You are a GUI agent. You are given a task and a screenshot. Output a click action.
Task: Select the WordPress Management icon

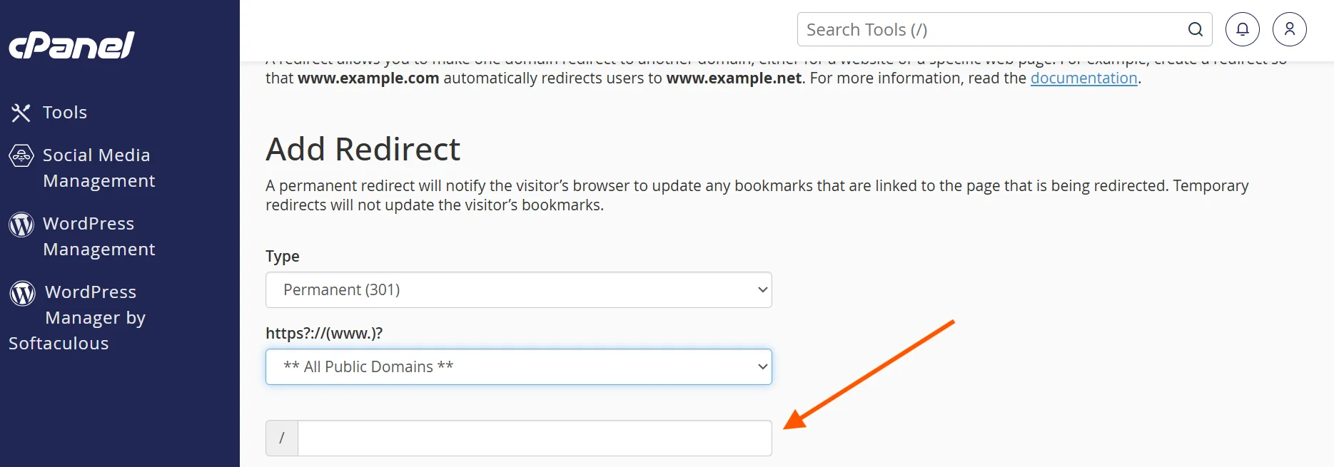coord(20,223)
